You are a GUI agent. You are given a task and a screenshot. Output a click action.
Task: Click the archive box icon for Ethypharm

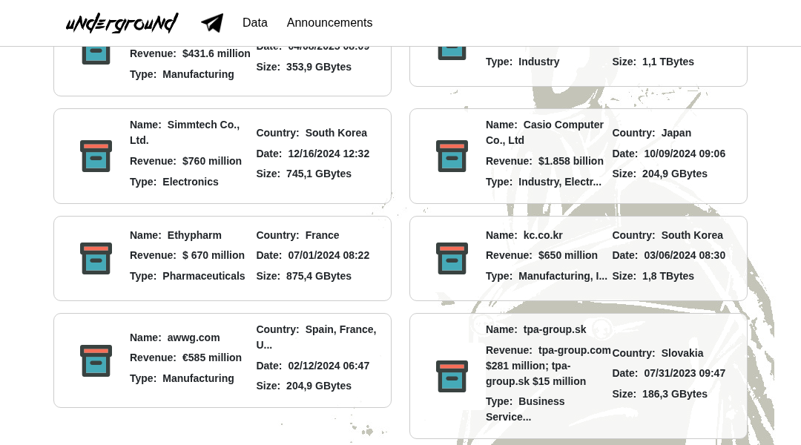tap(96, 258)
